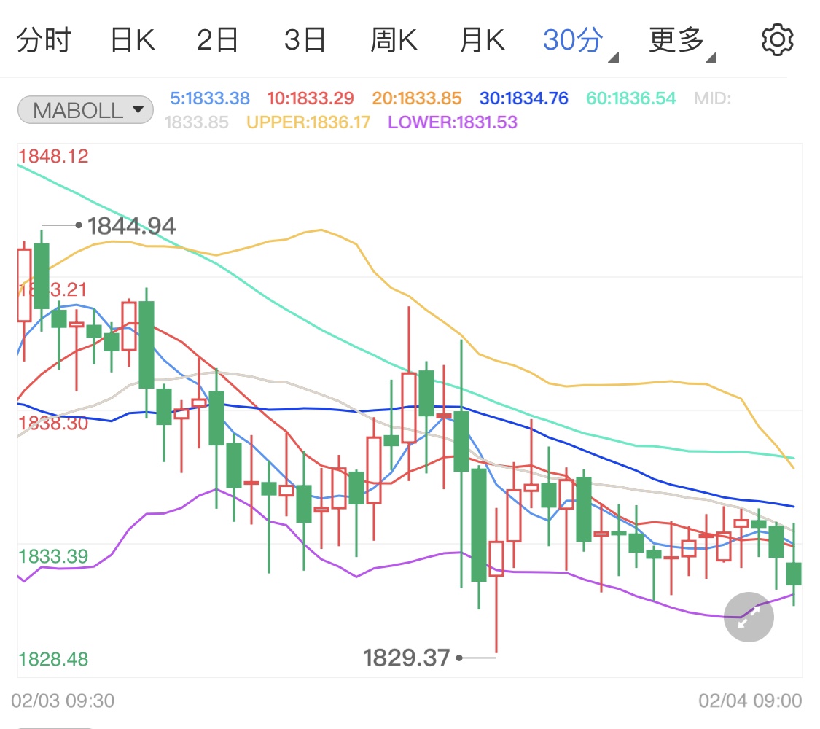Click the 1844.94 high price marker
Screen dimensions: 820x729
coord(131,226)
